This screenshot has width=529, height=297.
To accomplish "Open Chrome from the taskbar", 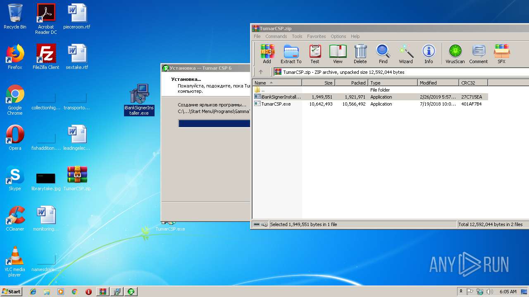I will click(74, 292).
